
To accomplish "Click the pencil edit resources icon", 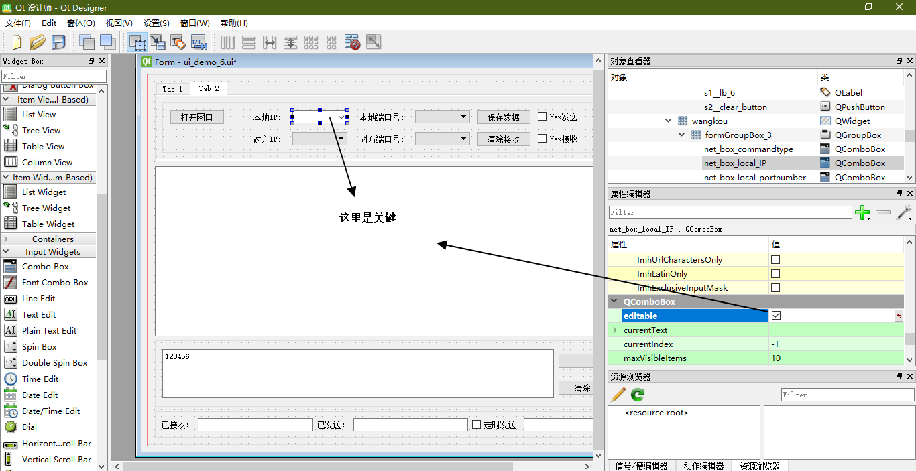I will [618, 395].
